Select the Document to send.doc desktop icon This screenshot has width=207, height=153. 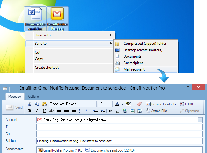[x=35, y=19]
